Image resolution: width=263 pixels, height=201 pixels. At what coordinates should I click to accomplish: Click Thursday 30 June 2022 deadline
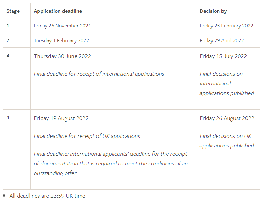[62, 56]
